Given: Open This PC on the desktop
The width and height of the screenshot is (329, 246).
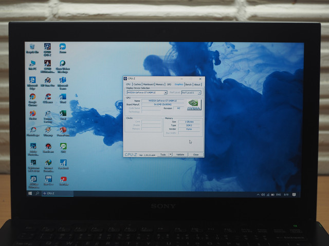Looking at the screenshot, I should [32, 65].
